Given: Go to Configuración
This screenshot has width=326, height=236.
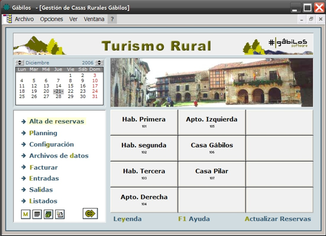Looking at the screenshot, I should pos(51,144).
